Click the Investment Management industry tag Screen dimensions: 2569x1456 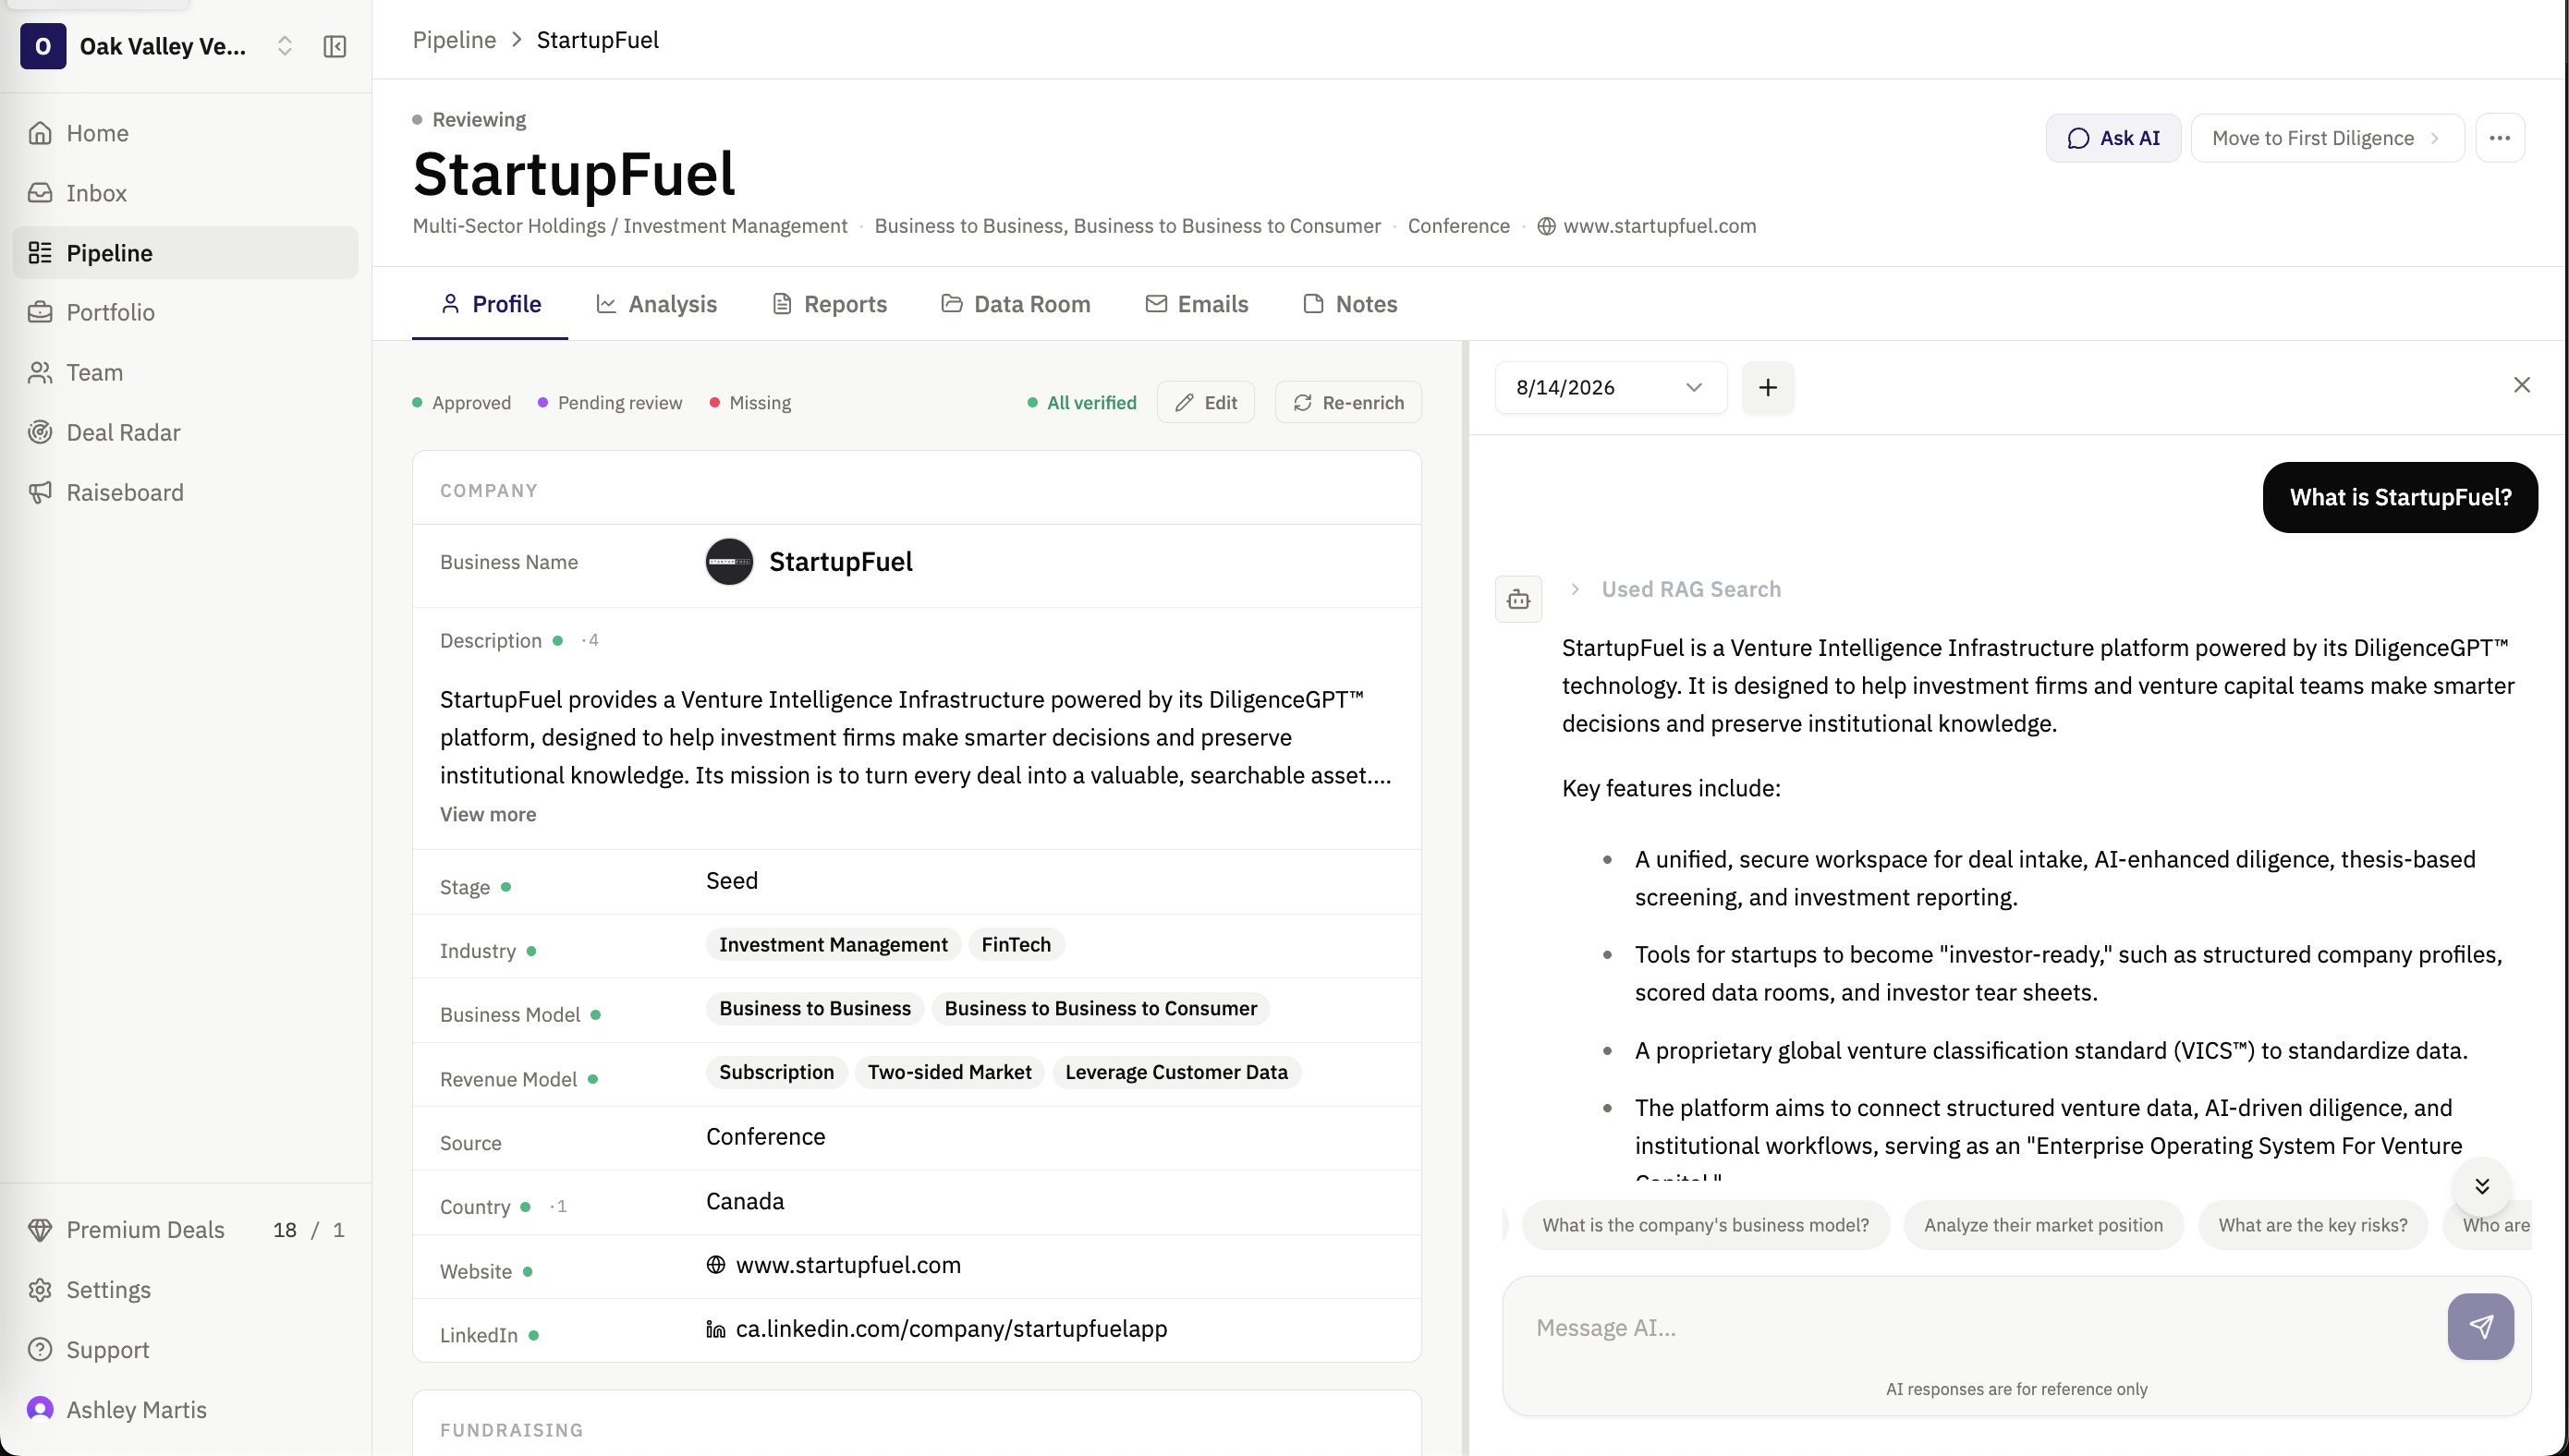tap(833, 945)
